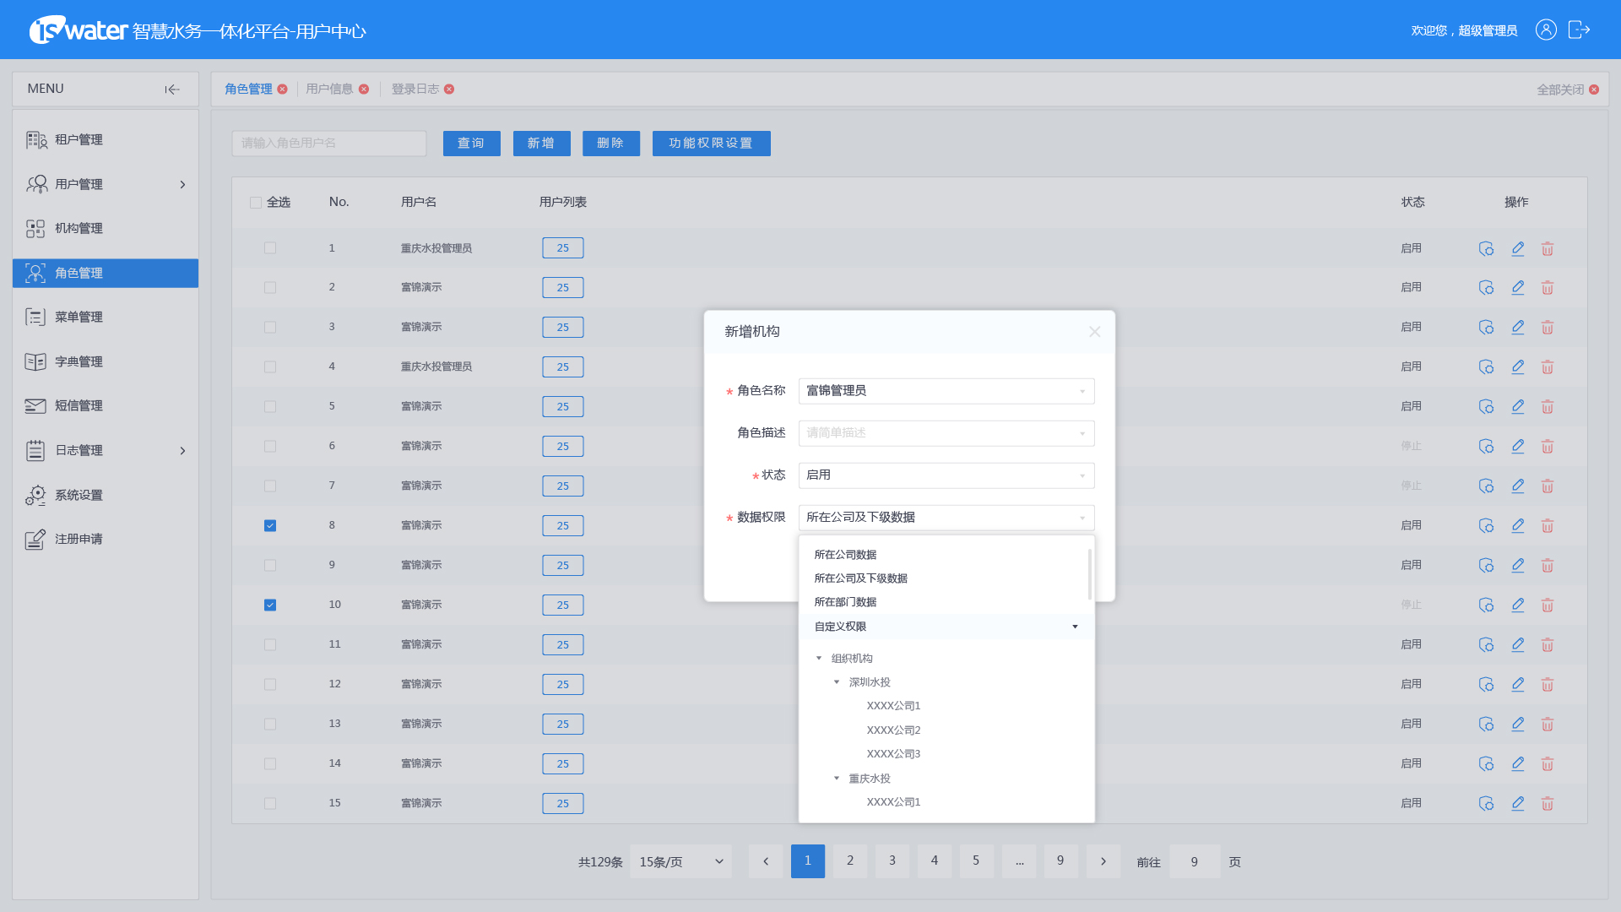Image resolution: width=1621 pixels, height=912 pixels.
Task: Open the 角色名称 dropdown
Action: (x=946, y=391)
